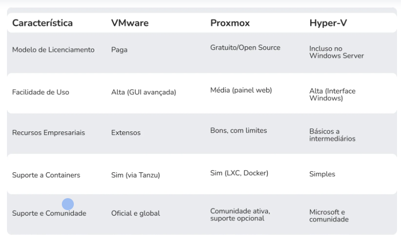Viewport: 401px width, 235px height.
Task: Click the Gratuito/Open Source cell
Action: pyautogui.click(x=245, y=48)
